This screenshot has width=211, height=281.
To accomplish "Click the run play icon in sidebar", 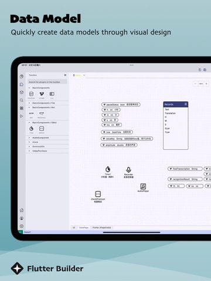I will (22, 116).
